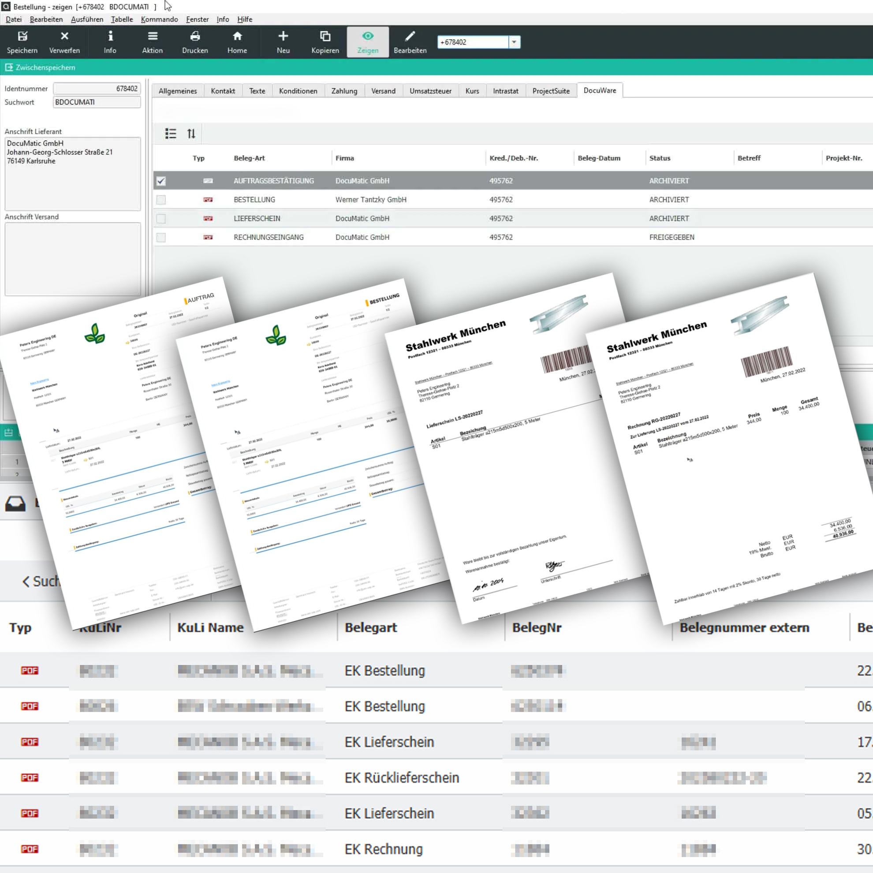Click the Speichern save icon
The width and height of the screenshot is (873, 873).
tap(22, 37)
